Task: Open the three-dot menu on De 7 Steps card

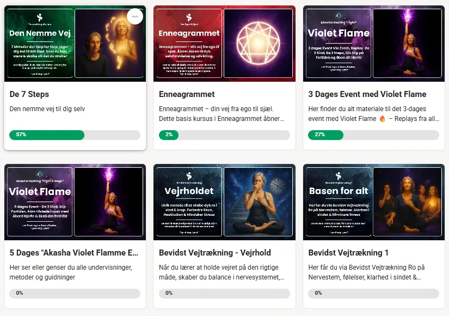Action: tap(135, 17)
